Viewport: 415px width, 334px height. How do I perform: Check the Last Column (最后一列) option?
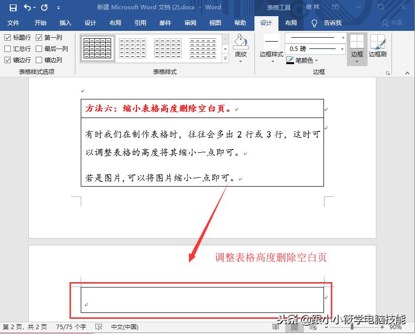click(39, 48)
